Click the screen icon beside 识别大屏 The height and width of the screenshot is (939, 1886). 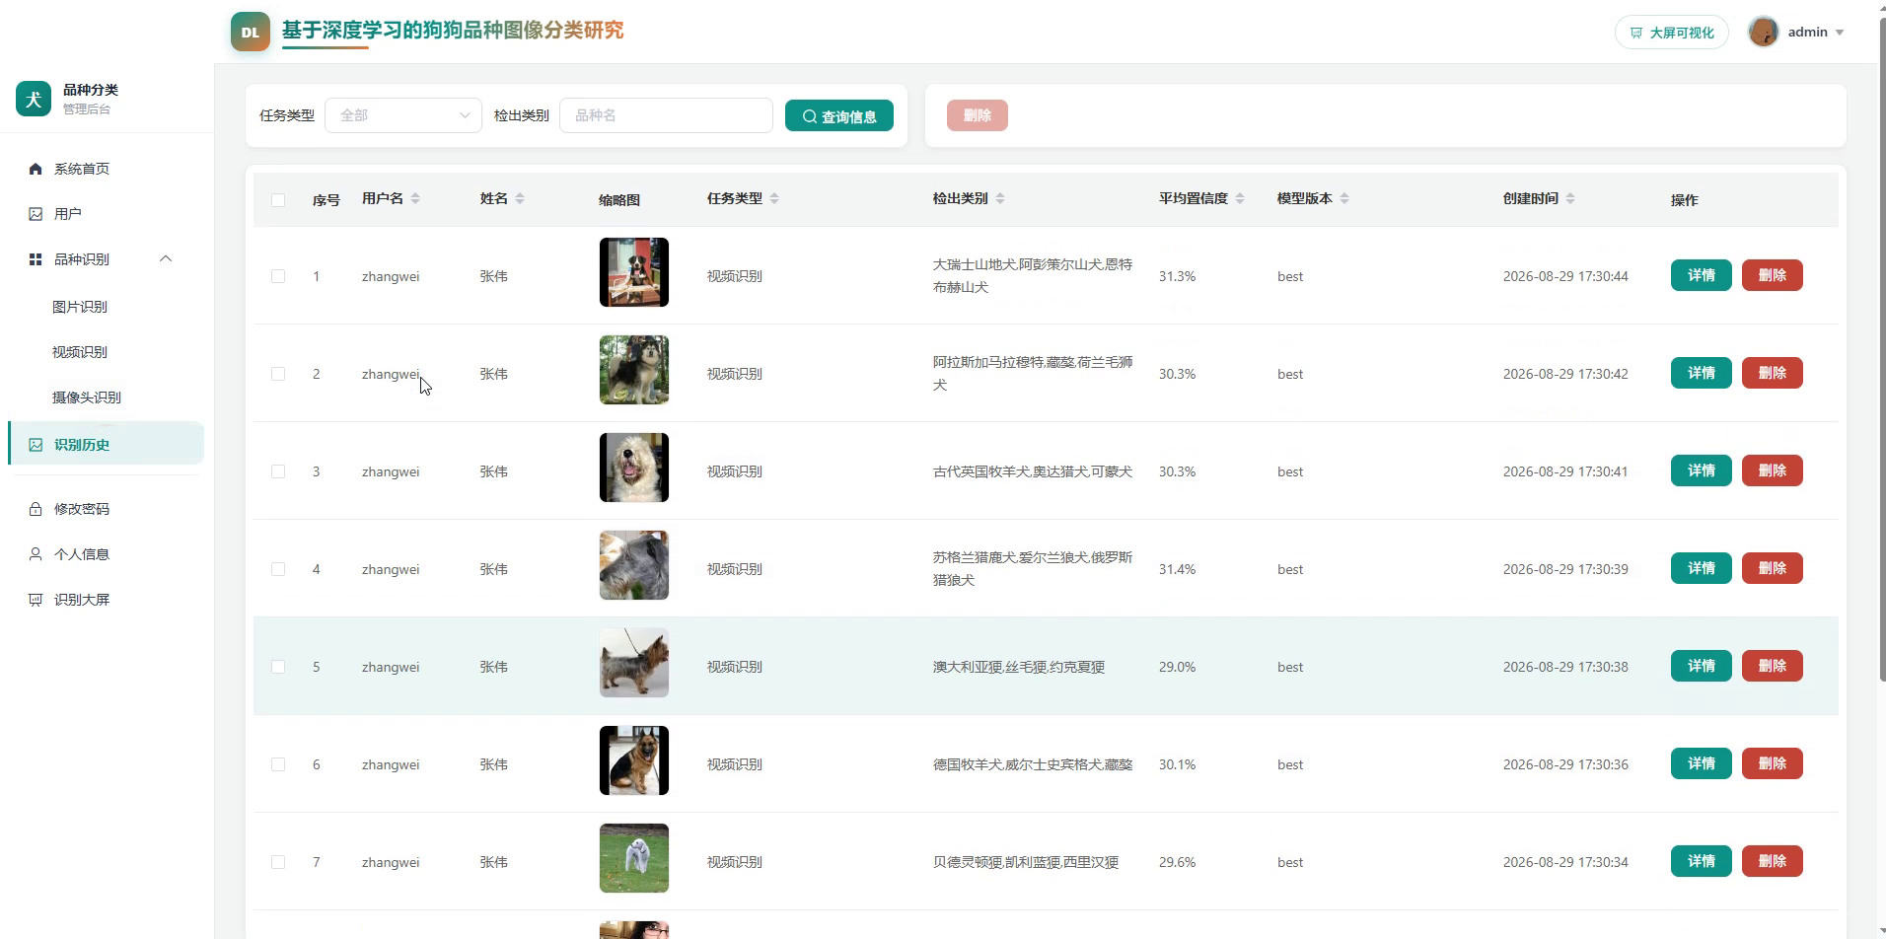36,600
